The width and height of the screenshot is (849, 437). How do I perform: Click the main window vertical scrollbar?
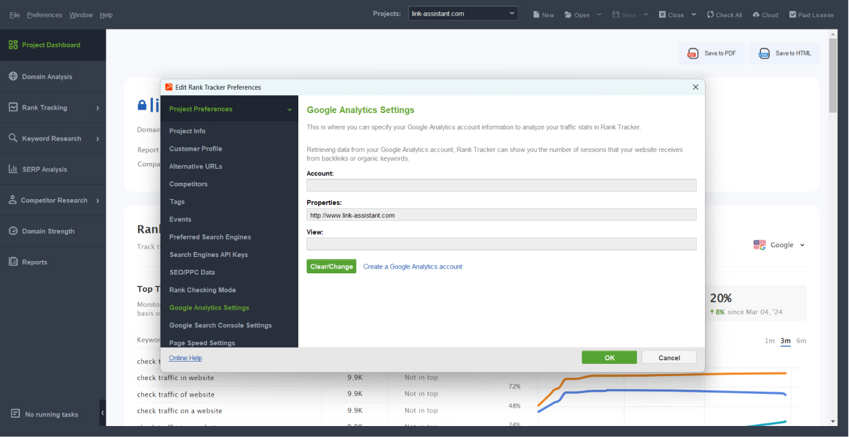pyautogui.click(x=833, y=75)
